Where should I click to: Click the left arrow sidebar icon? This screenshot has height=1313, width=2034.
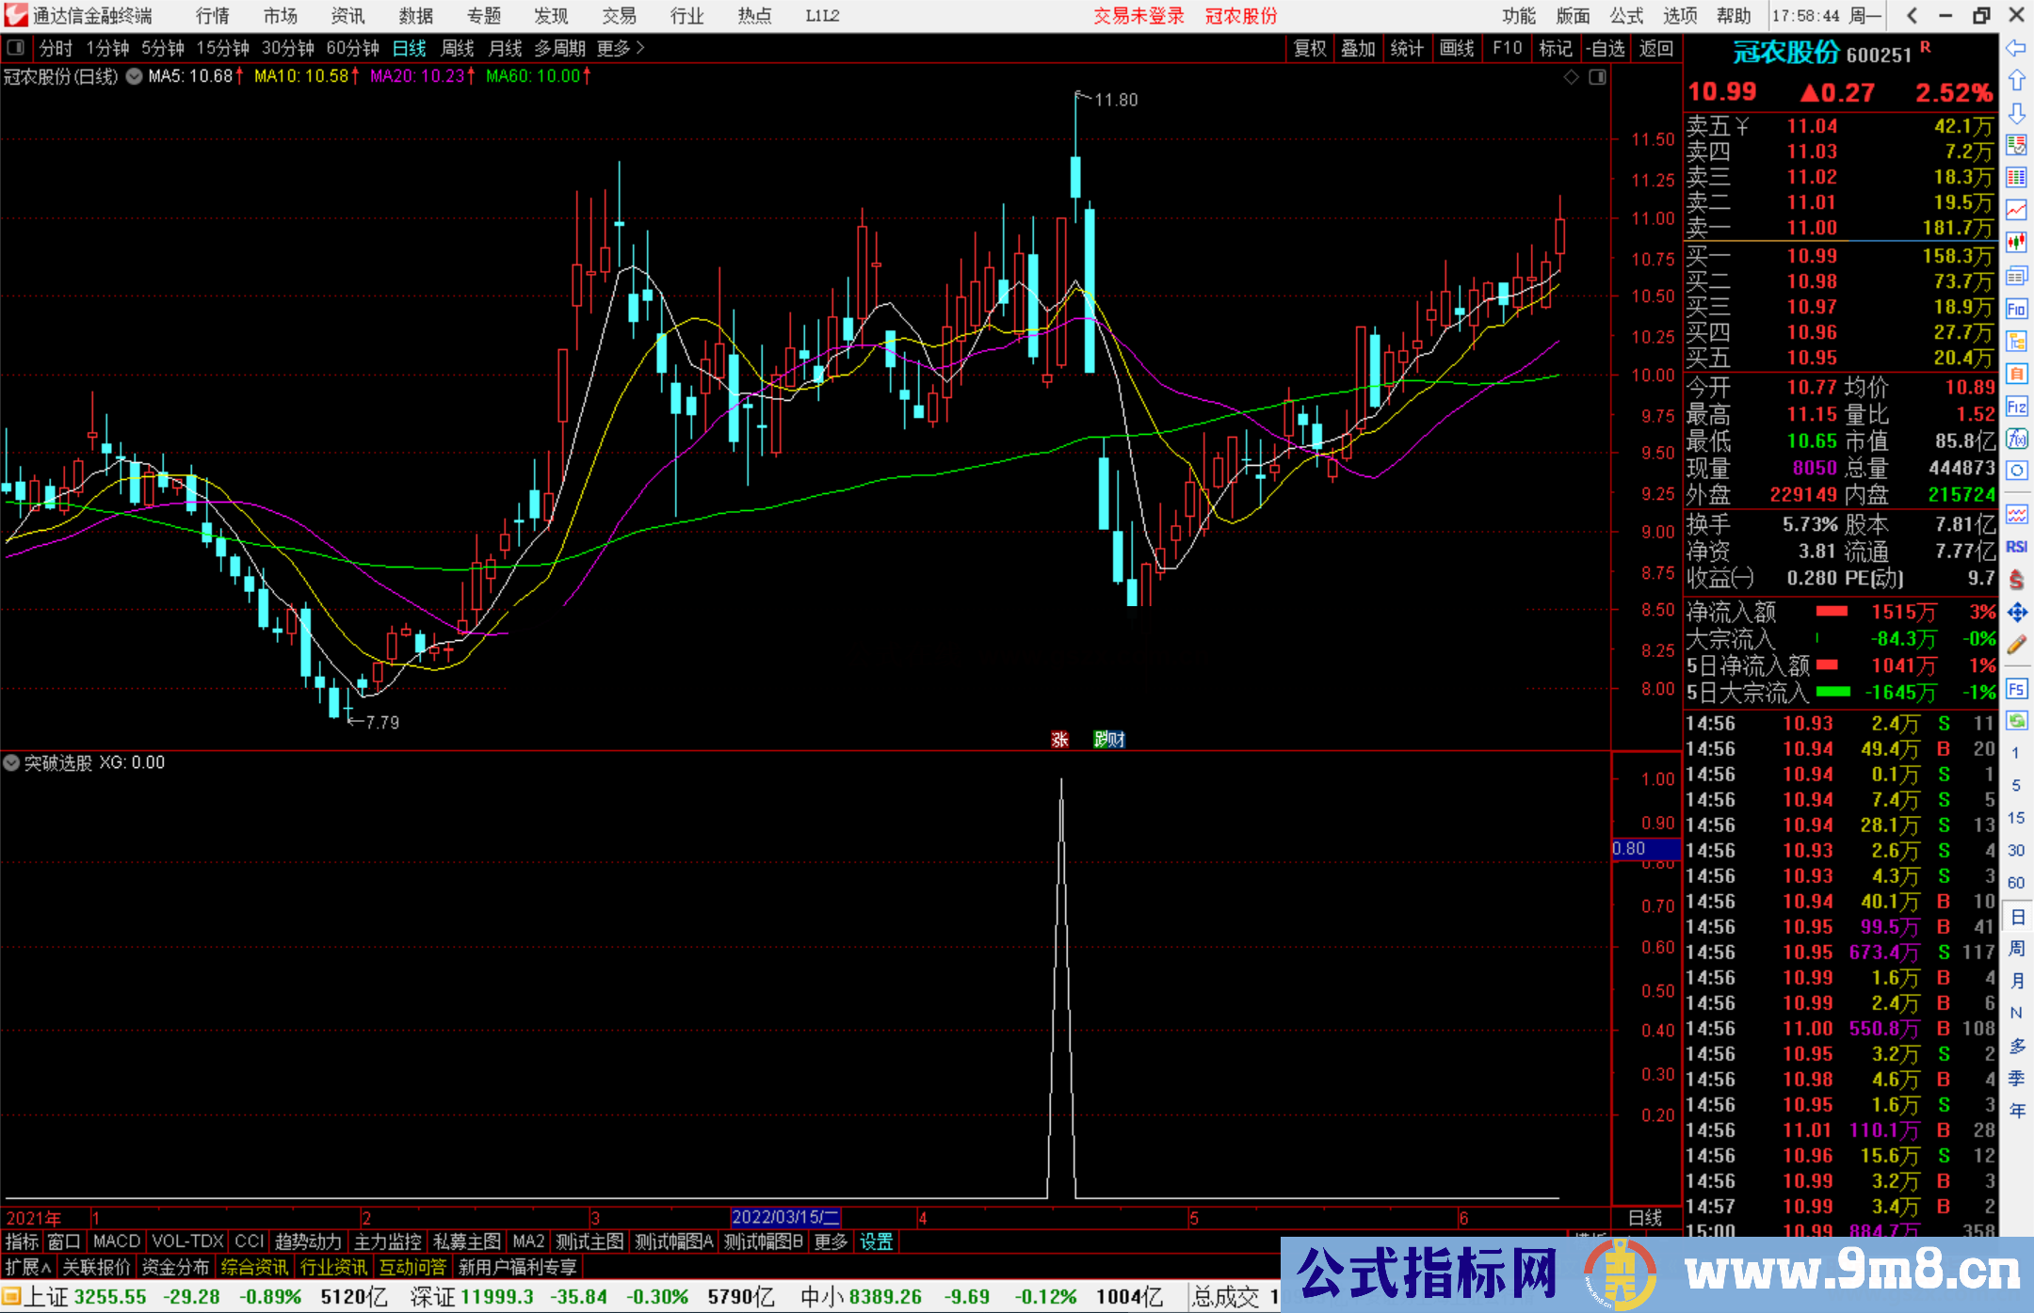point(2016,48)
